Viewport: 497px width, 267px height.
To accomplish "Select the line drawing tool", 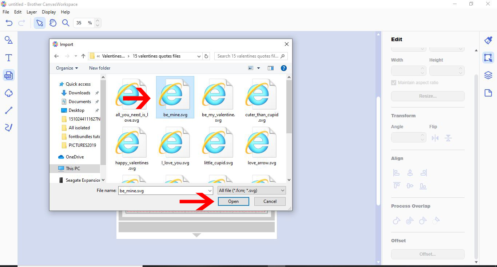I will (8, 110).
